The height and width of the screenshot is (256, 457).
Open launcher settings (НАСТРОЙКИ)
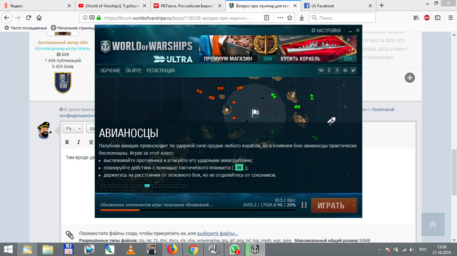pos(326,30)
